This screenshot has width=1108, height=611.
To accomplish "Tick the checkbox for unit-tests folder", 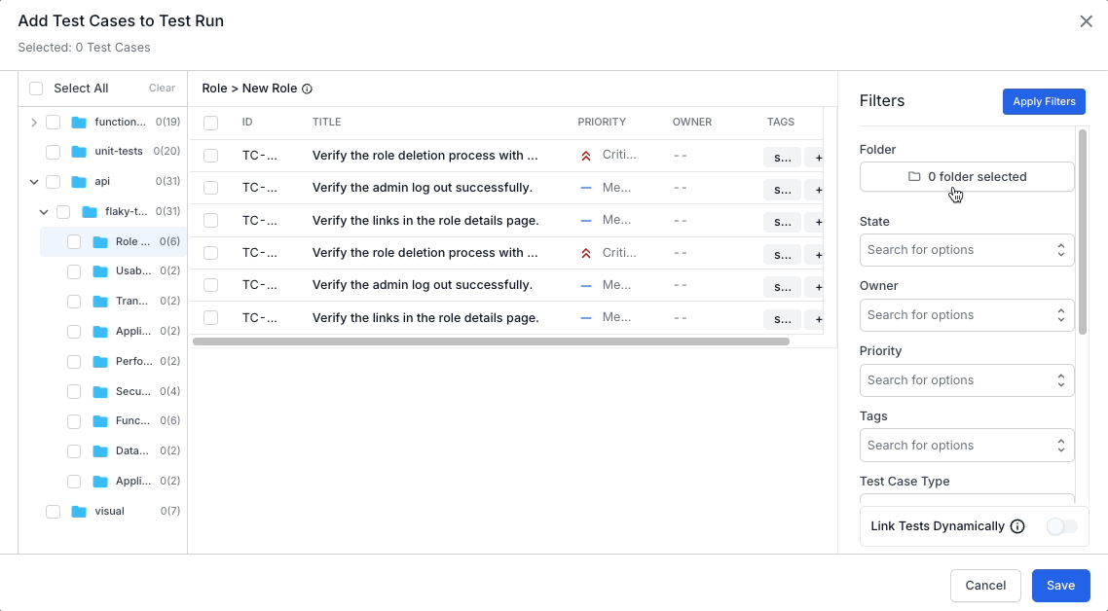I will pyautogui.click(x=54, y=152).
